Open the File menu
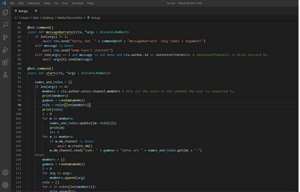This screenshot has height=192, width=300. pos(12,3)
